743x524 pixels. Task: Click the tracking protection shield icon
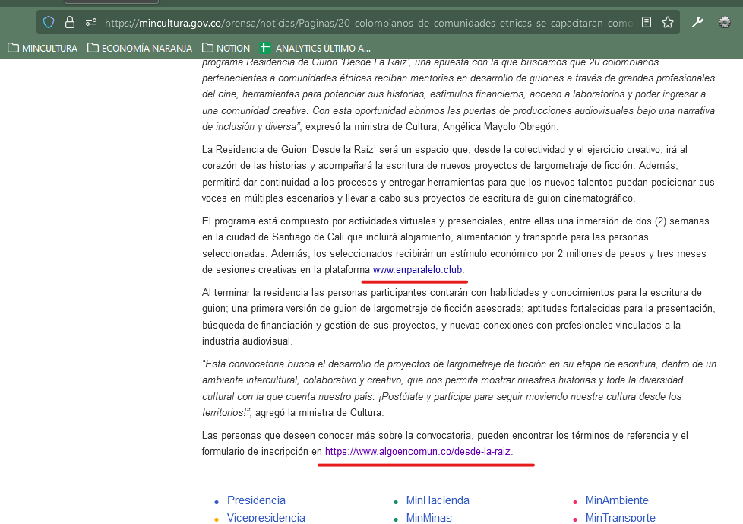coord(49,22)
